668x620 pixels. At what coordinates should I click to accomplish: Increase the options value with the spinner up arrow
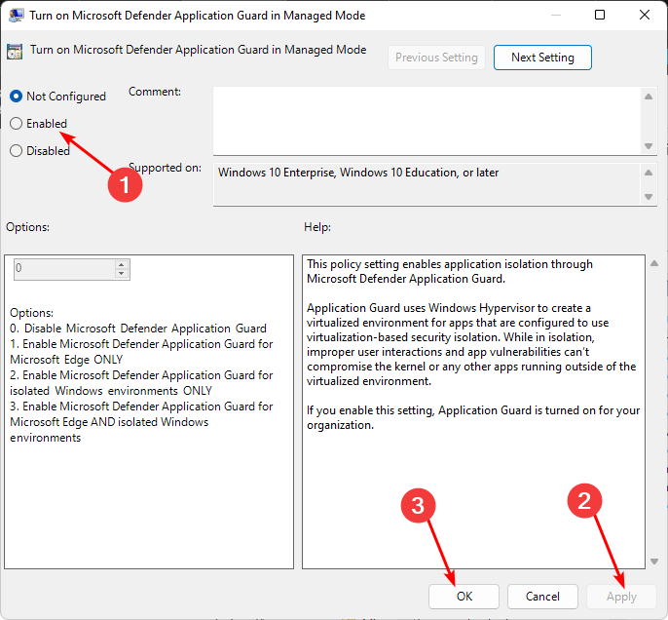tap(121, 264)
